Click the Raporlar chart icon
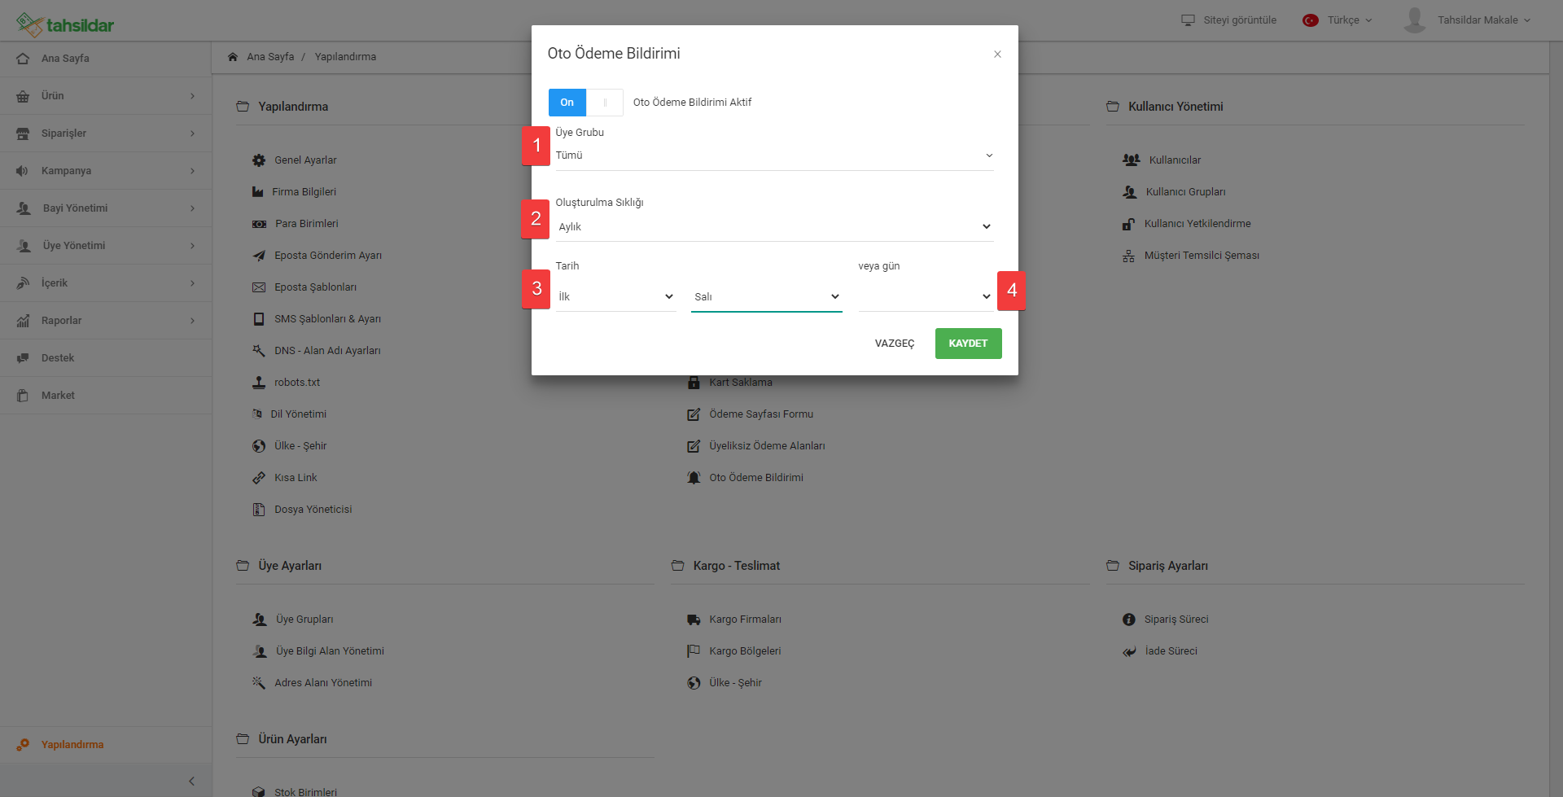The width and height of the screenshot is (1563, 797). coord(23,321)
